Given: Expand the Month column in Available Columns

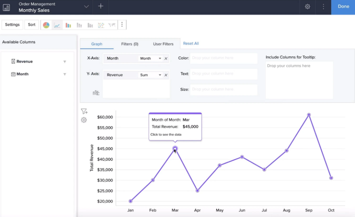Looking at the screenshot, I should [x=64, y=74].
